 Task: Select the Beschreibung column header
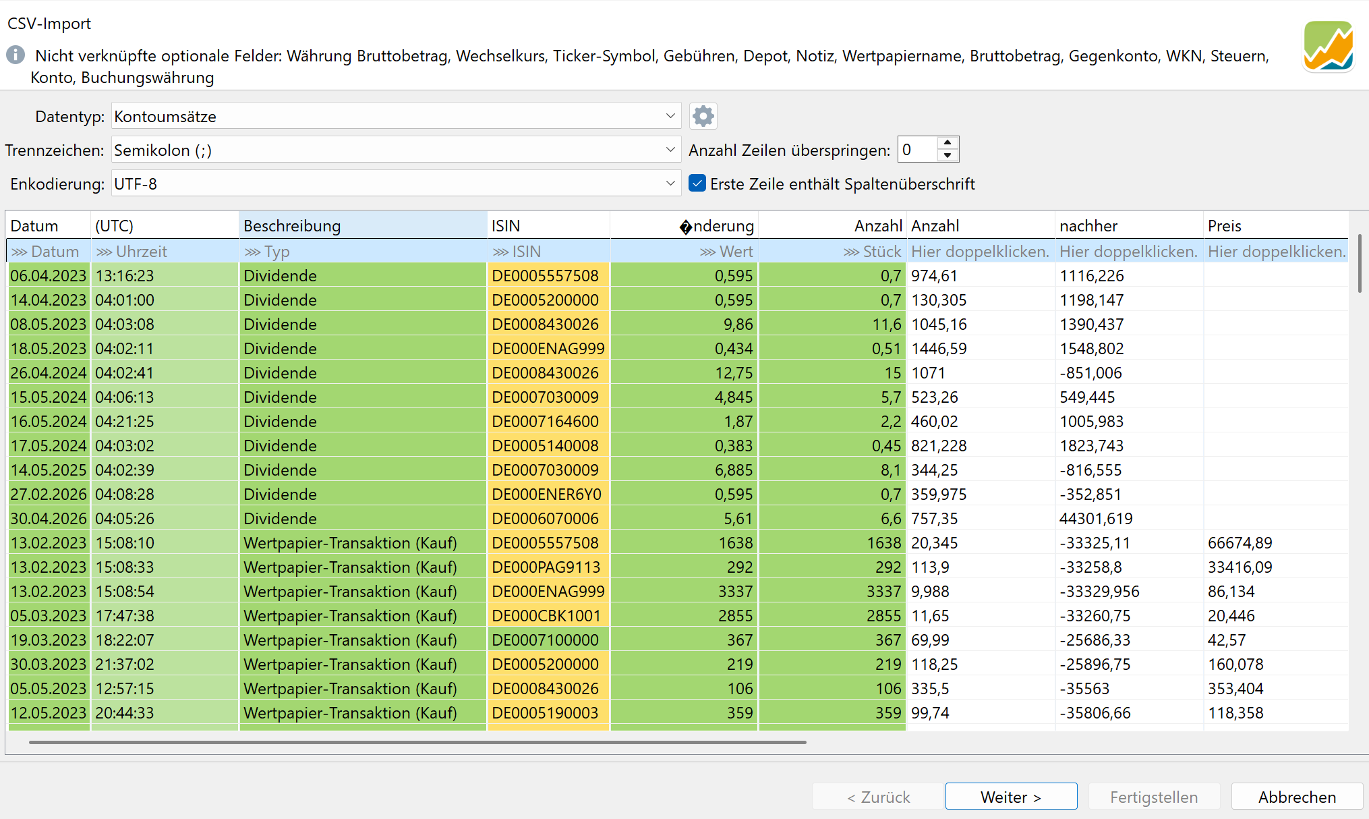click(x=363, y=225)
